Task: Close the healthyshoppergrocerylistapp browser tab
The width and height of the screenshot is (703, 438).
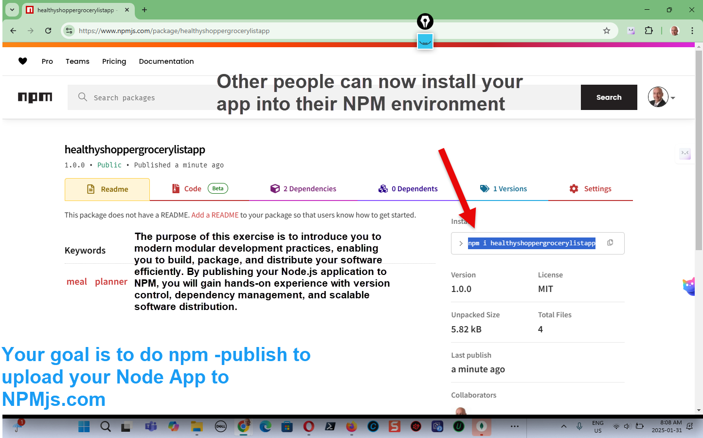Action: pyautogui.click(x=127, y=10)
